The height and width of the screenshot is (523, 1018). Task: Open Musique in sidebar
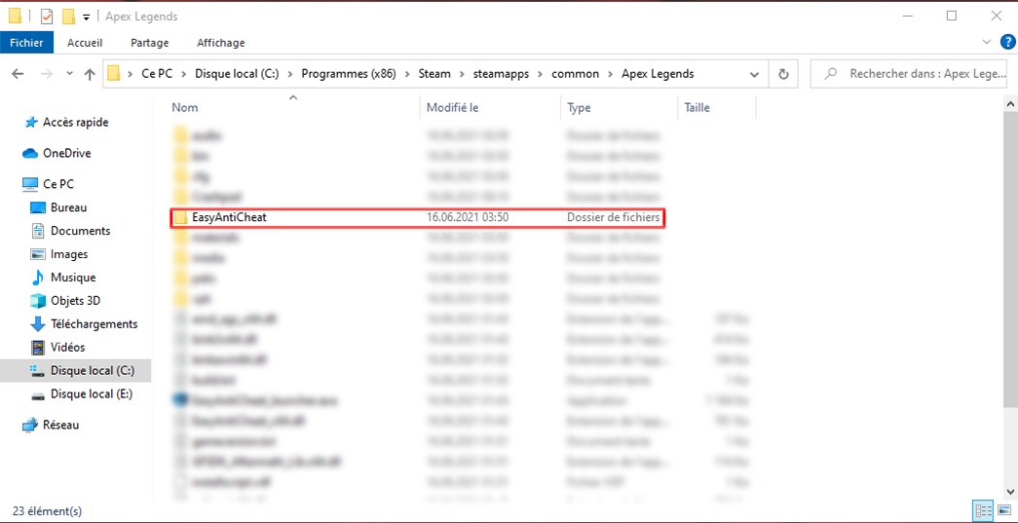click(x=73, y=277)
